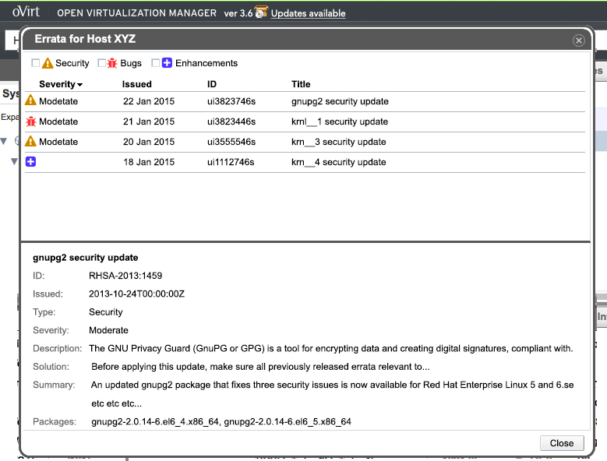Toggle the Bugs filter checkbox
607x461 pixels.
pos(101,63)
